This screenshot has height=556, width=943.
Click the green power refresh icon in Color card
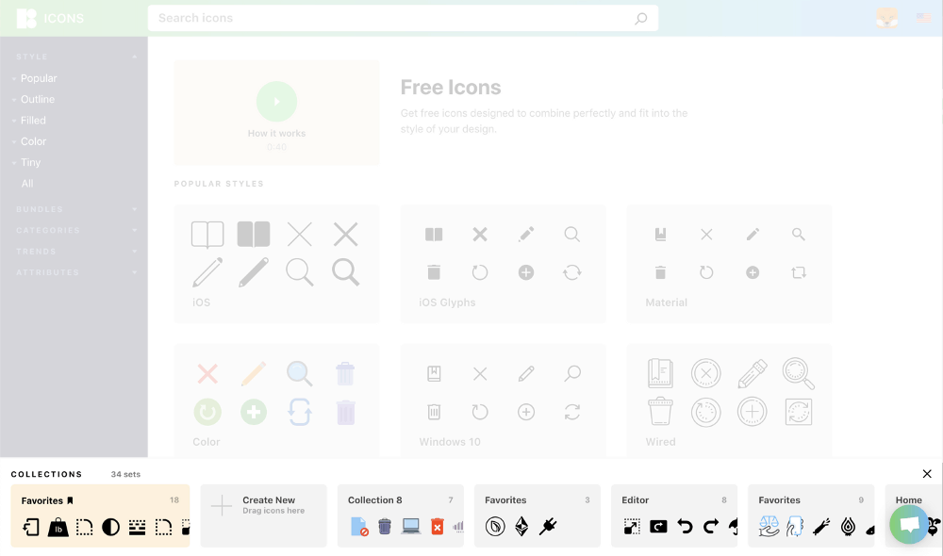point(207,413)
